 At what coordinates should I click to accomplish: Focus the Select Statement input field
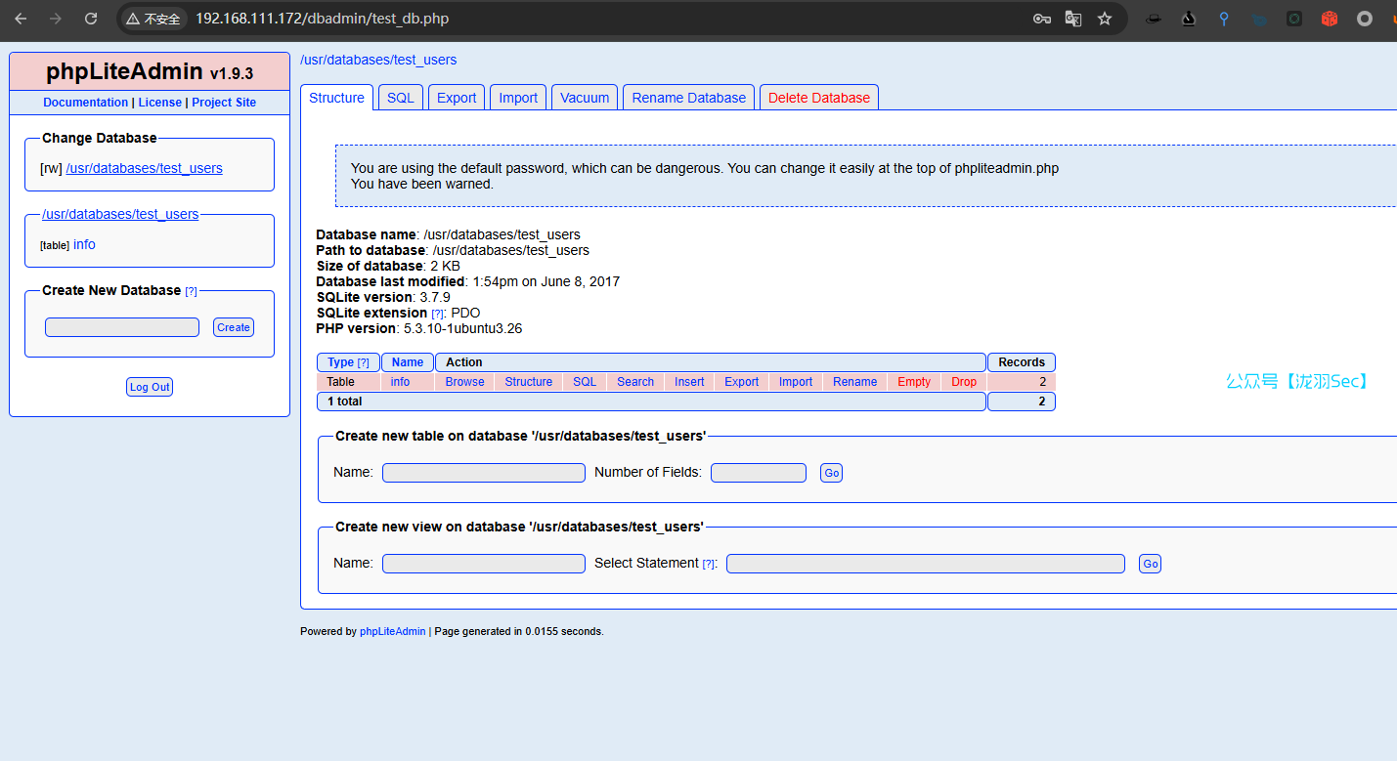click(925, 564)
